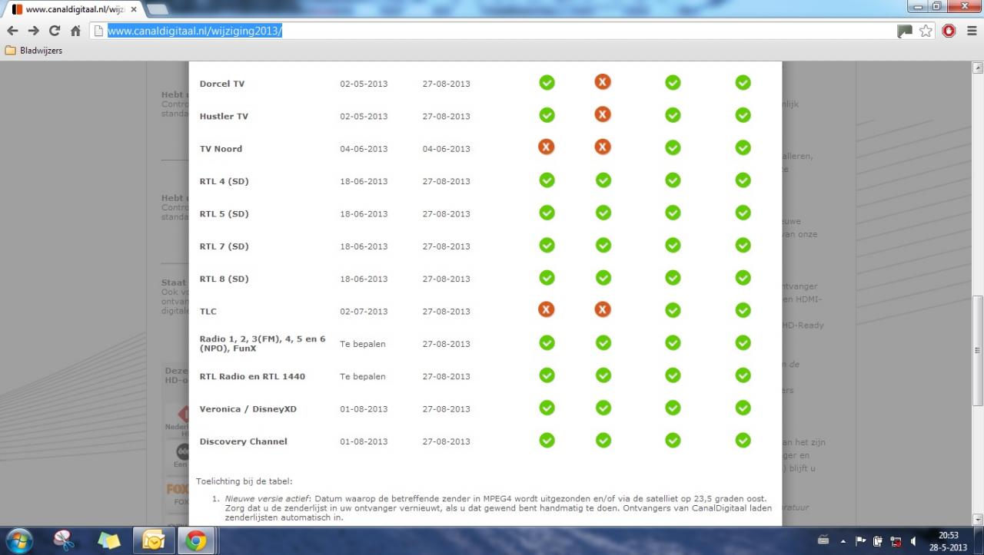
Task: Click the rightmost green check in the TV Noord row
Action: tap(743, 147)
